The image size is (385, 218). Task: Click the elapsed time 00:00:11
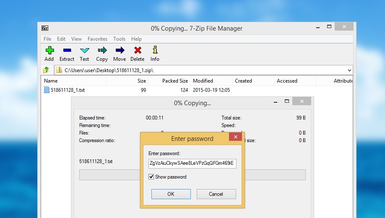coord(155,118)
